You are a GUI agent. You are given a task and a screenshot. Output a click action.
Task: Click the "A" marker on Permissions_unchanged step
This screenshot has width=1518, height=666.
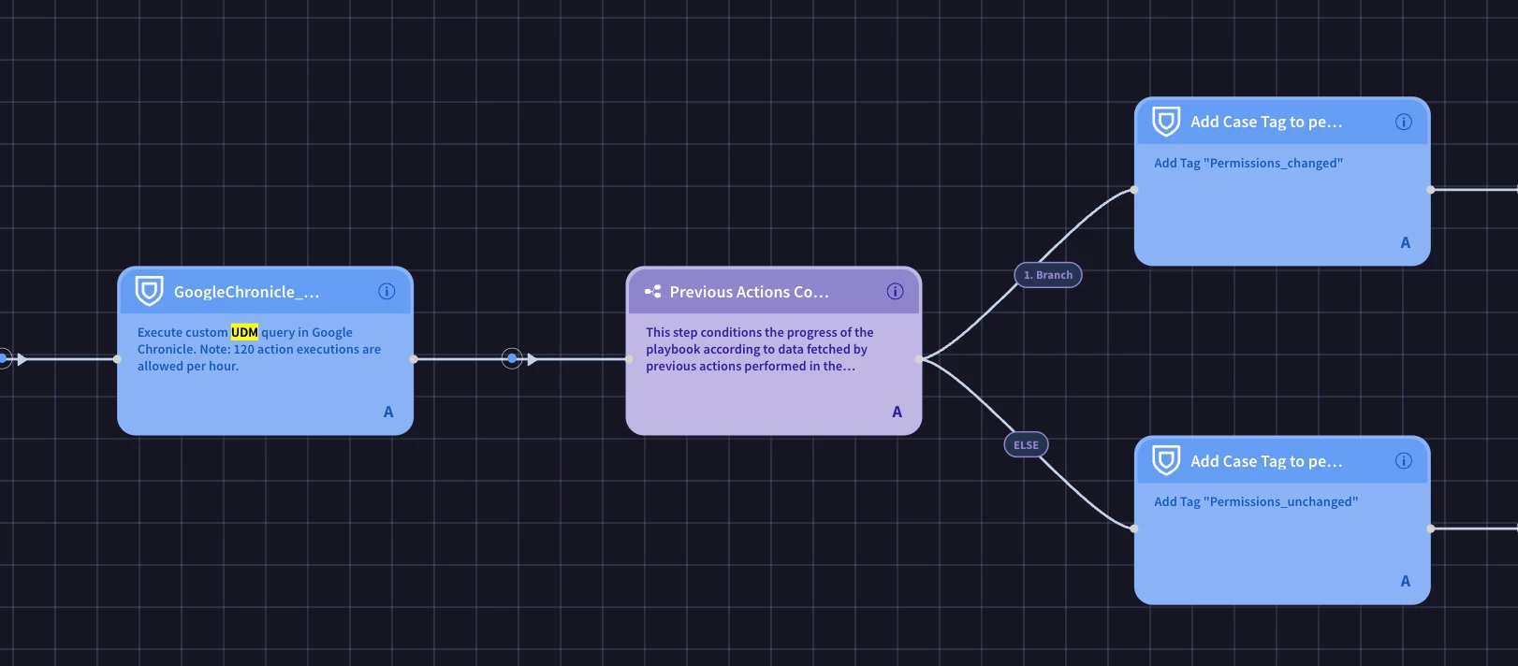(x=1406, y=581)
